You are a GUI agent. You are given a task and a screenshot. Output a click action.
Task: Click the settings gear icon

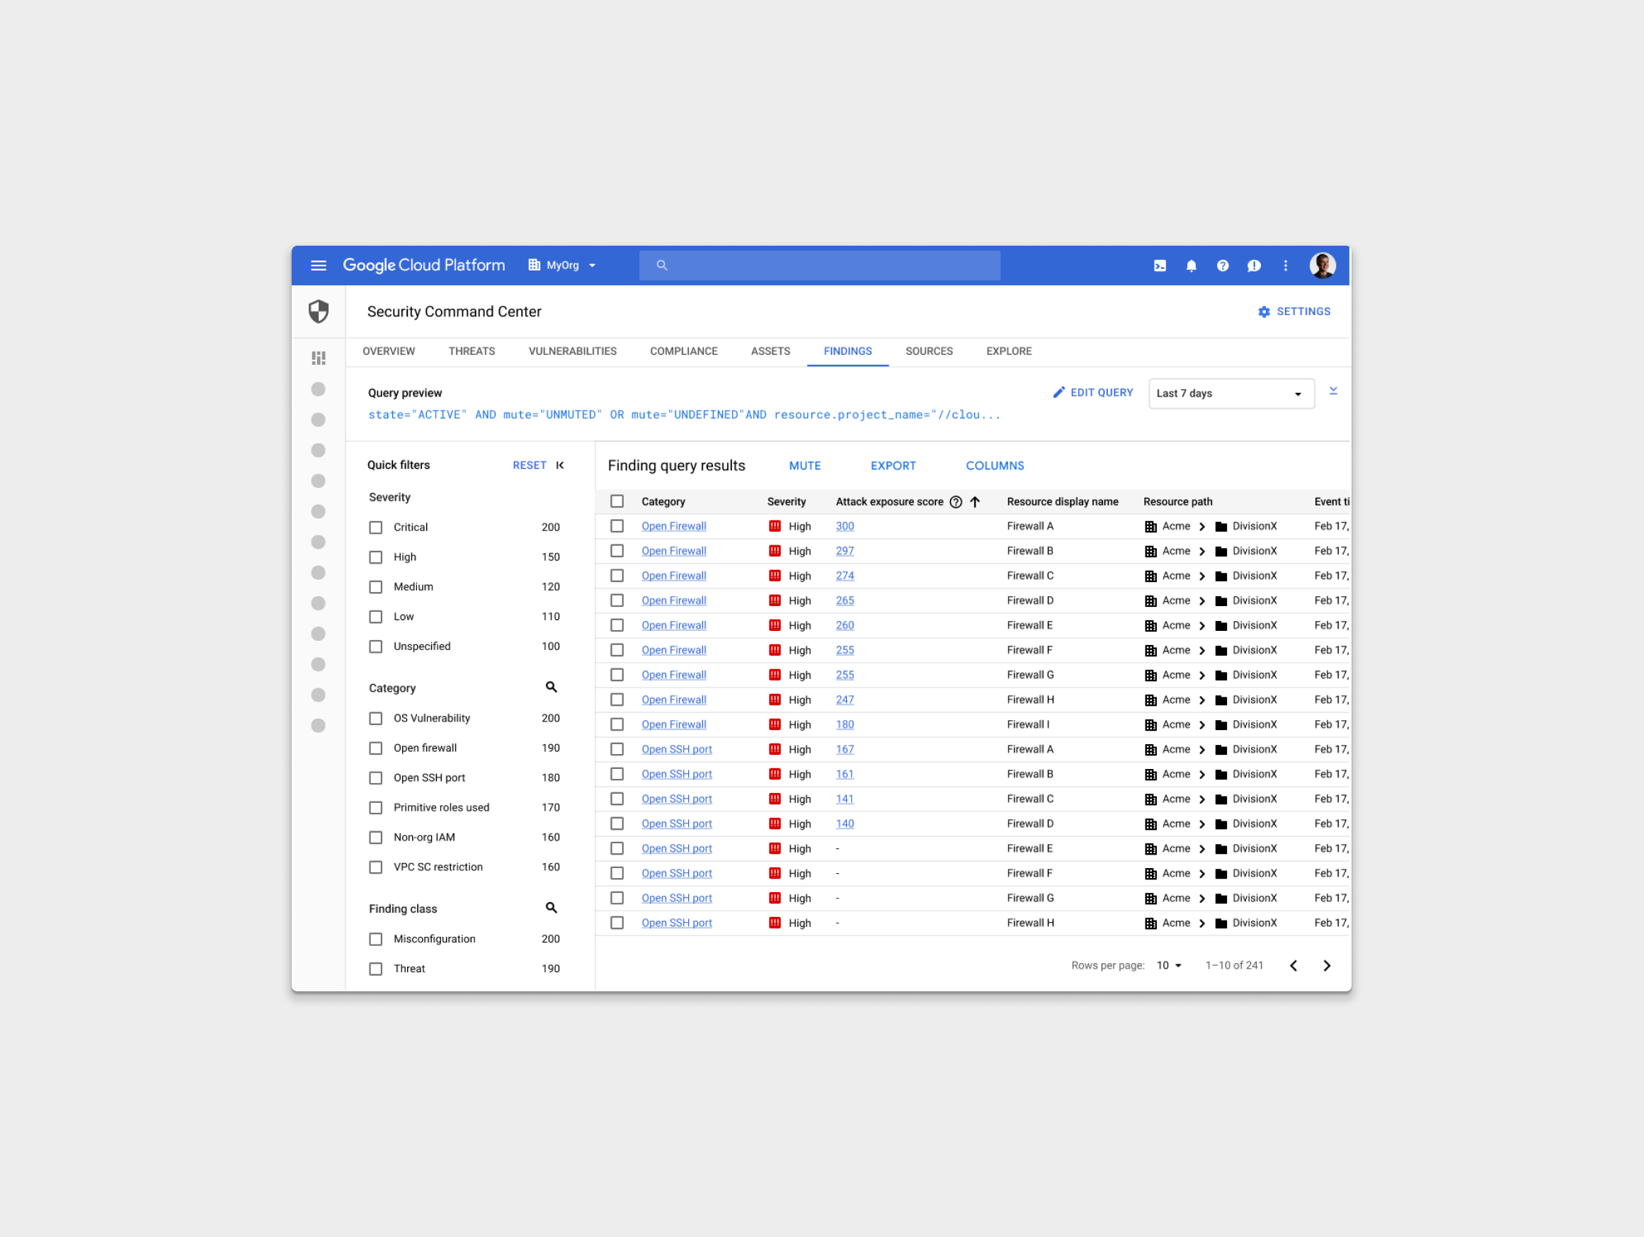[1264, 312]
